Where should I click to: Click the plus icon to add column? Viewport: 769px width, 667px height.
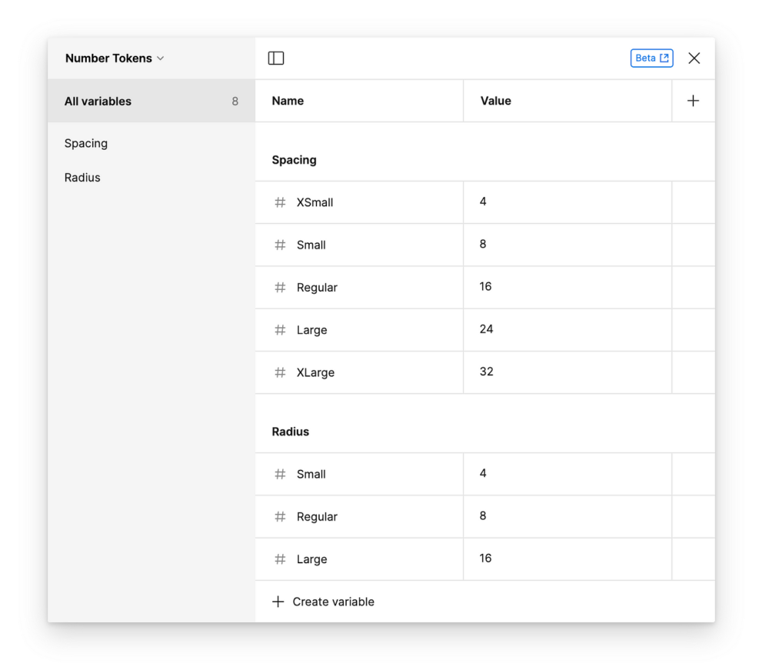point(693,101)
